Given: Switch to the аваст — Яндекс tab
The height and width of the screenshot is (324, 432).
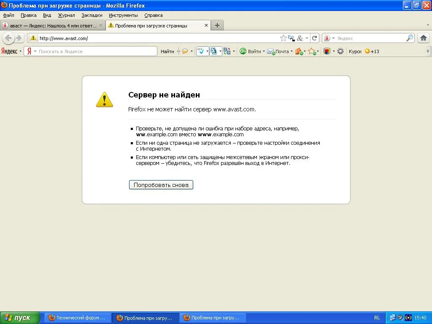Looking at the screenshot, I should click(x=53, y=26).
